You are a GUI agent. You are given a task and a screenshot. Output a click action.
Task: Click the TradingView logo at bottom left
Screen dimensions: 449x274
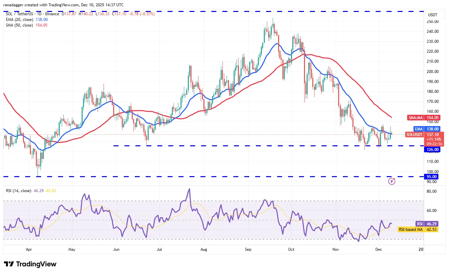coord(30,264)
